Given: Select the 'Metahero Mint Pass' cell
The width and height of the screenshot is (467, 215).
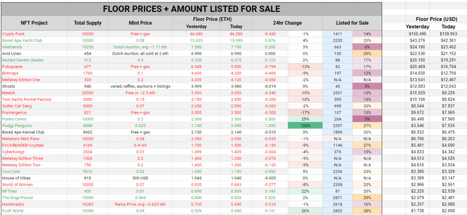Looking at the screenshot, I should 34,139.
